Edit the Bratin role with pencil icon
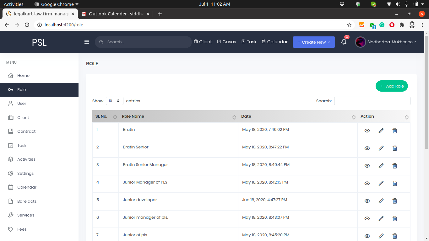 pyautogui.click(x=381, y=131)
